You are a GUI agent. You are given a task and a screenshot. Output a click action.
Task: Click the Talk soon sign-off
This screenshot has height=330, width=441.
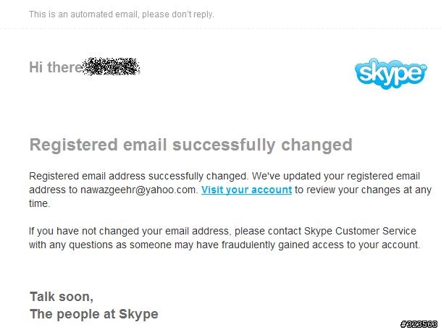[x=62, y=297]
